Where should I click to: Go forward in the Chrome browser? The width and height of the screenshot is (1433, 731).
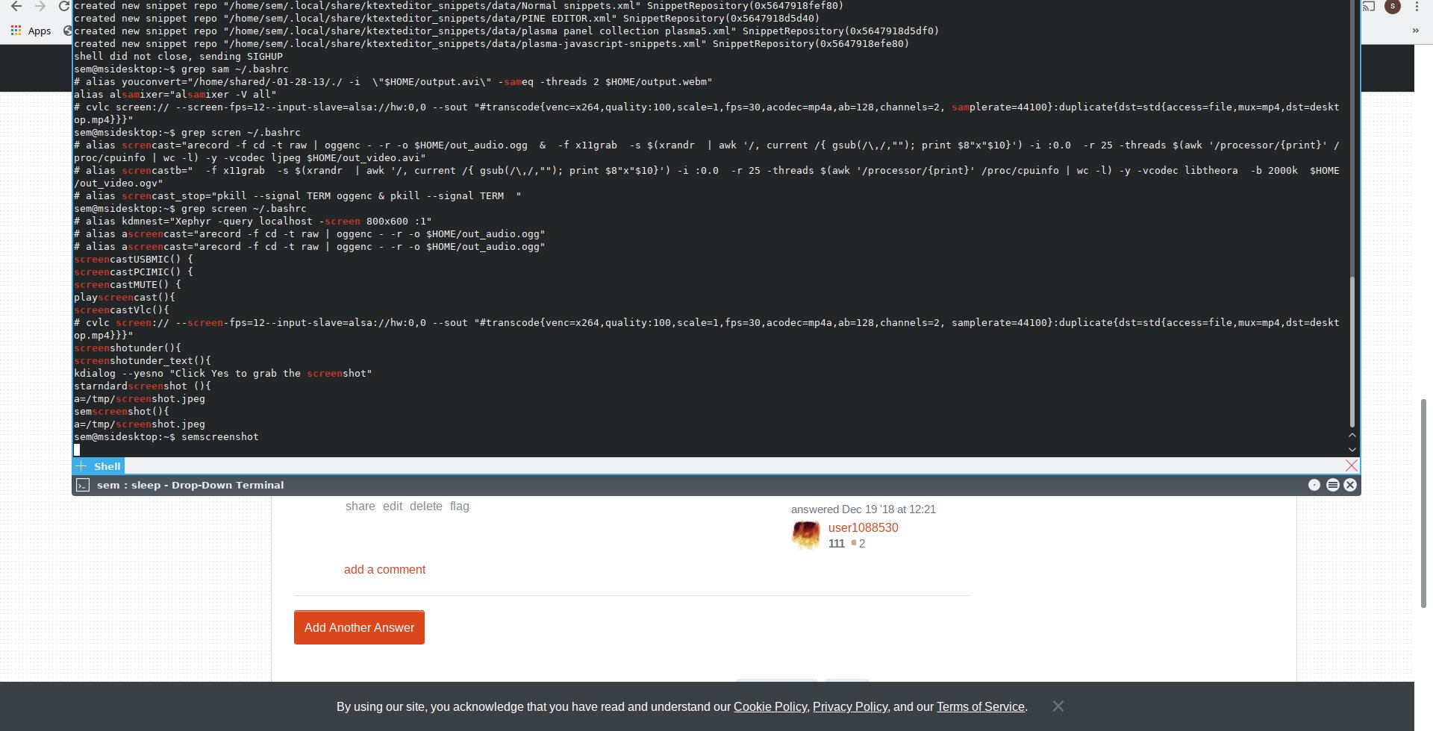click(40, 6)
